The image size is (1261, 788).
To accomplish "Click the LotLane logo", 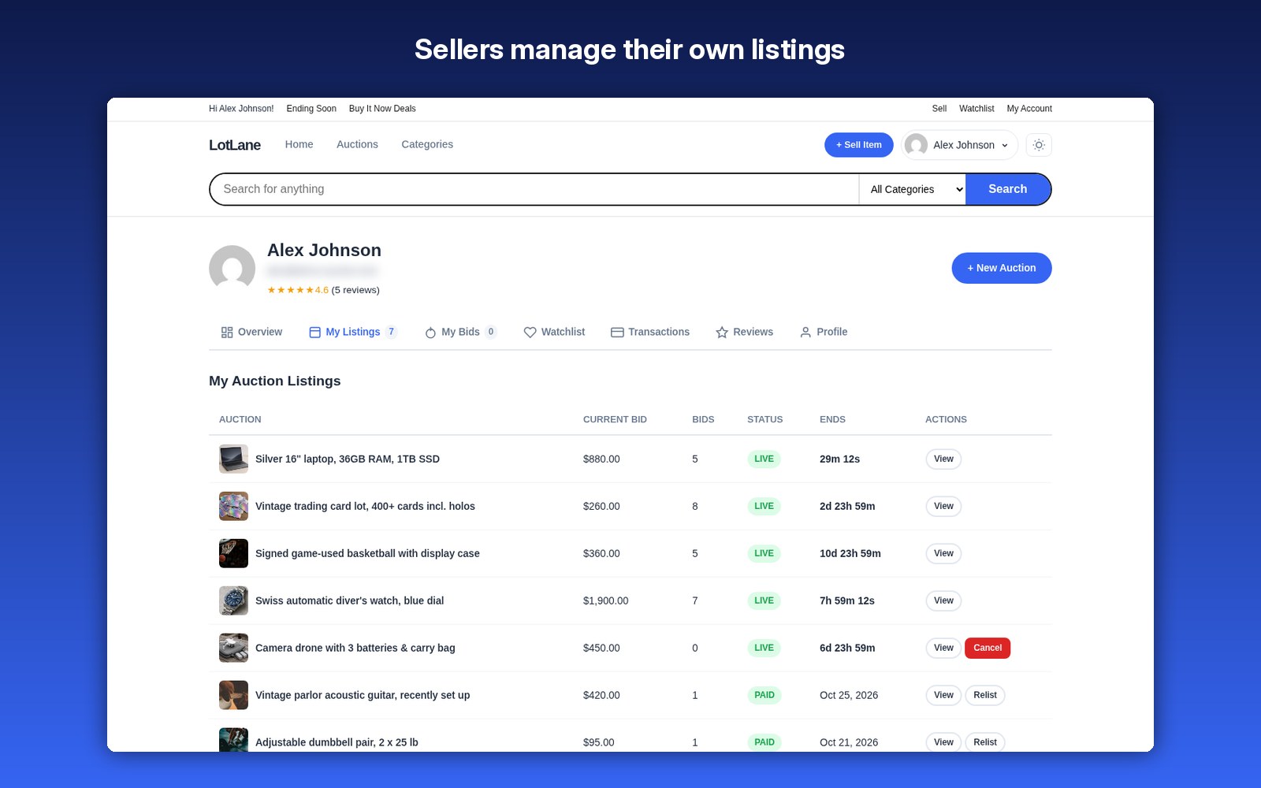I will coord(235,145).
